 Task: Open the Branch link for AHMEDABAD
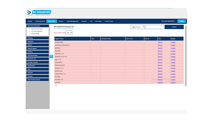(160, 42)
